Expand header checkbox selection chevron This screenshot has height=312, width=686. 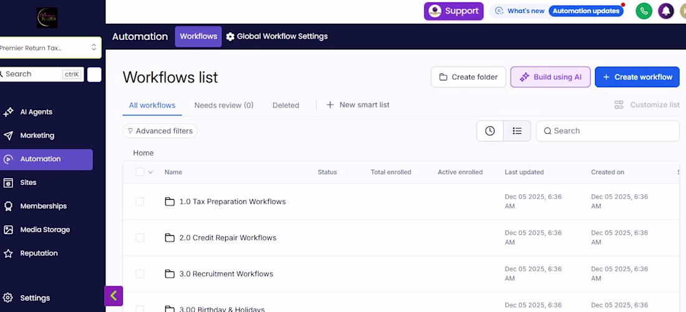(150, 172)
